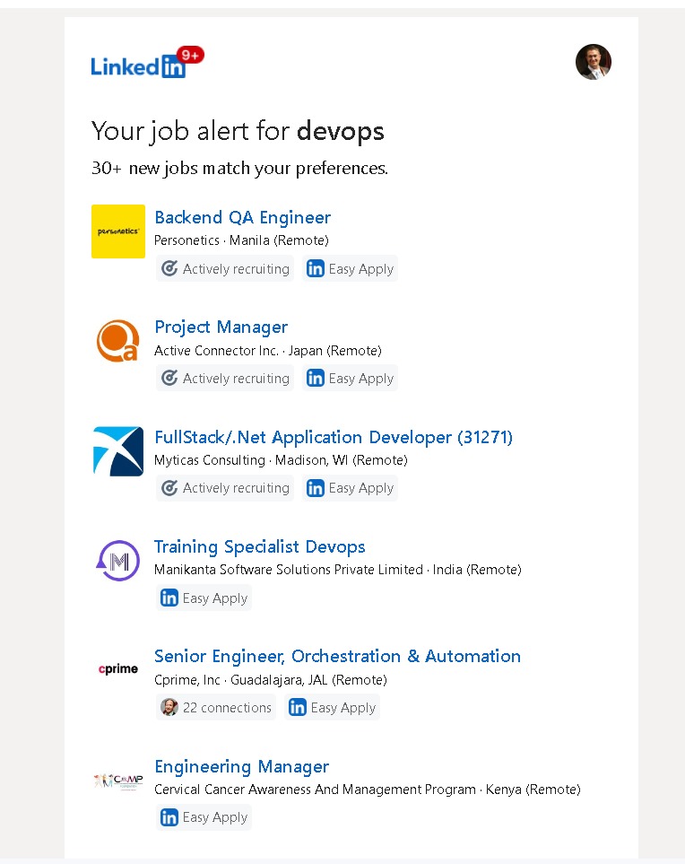Open FullStack/.Net Application Developer (31271) job
This screenshot has height=864, width=685.
click(334, 437)
